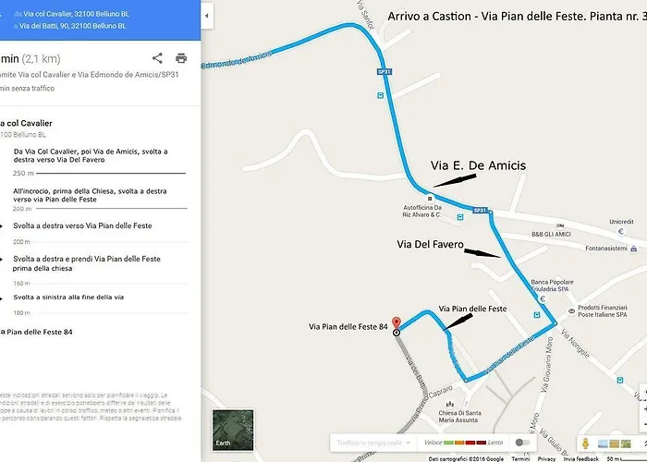Viewport: 647px width, 462px height.
Task: Click the dark red slow traffic swatch
Action: pos(482,443)
